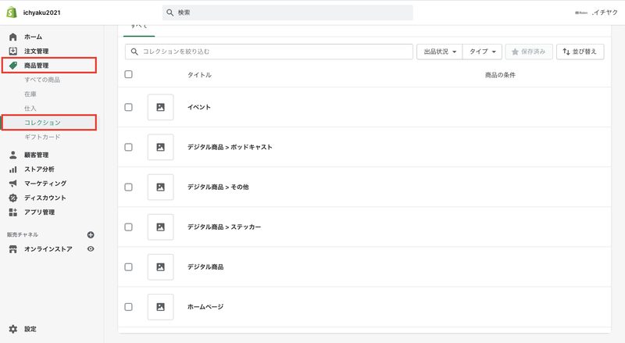Viewport: 625px width, 343px height.
Task: Open 設定 at sidebar bottom
Action: click(x=30, y=329)
